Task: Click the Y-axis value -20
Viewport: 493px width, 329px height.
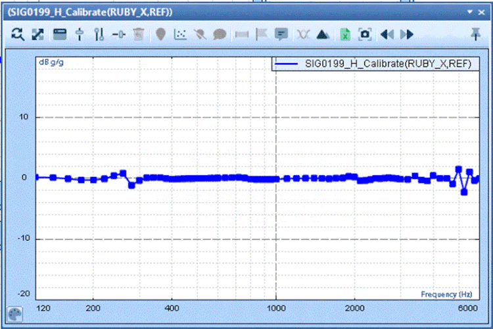Action: coord(24,293)
